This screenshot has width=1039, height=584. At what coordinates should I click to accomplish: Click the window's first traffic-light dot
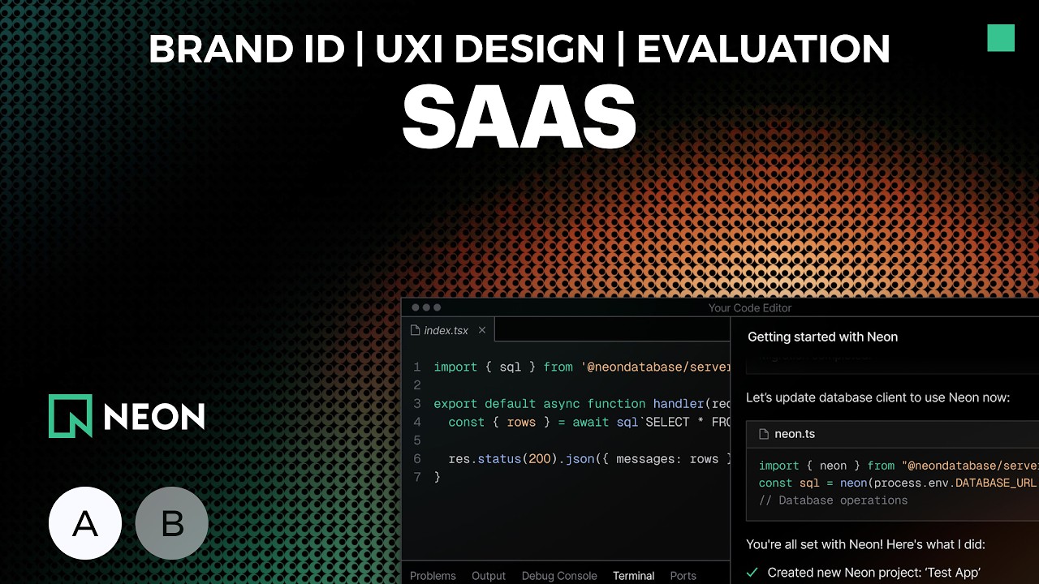pyautogui.click(x=416, y=307)
